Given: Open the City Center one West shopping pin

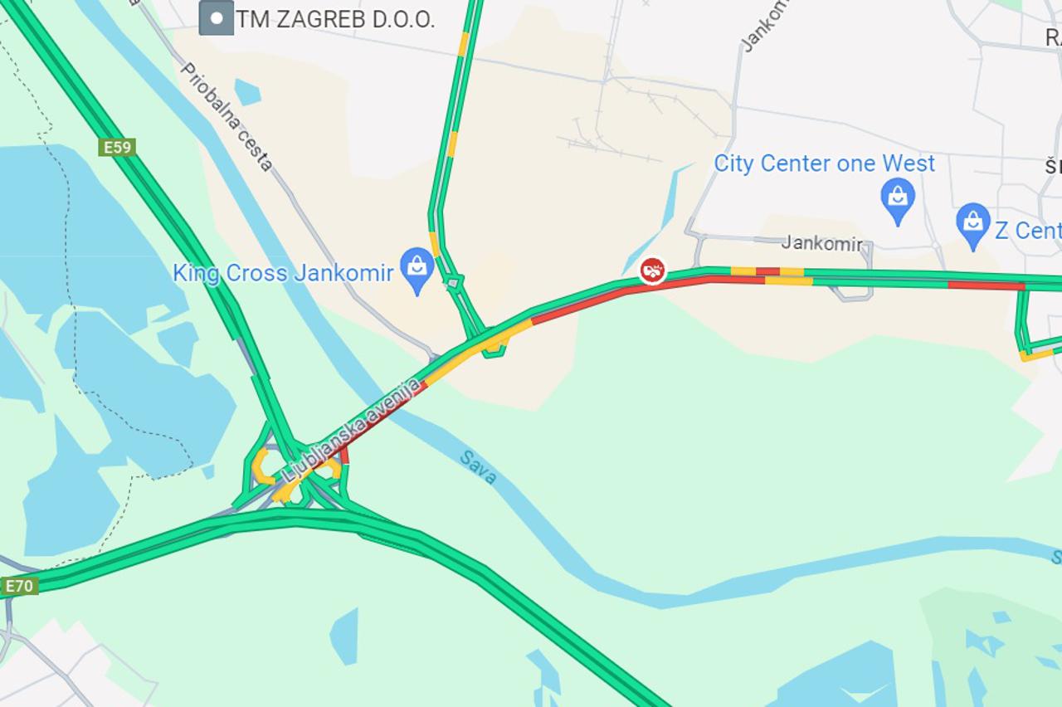Looking at the screenshot, I should (x=898, y=201).
